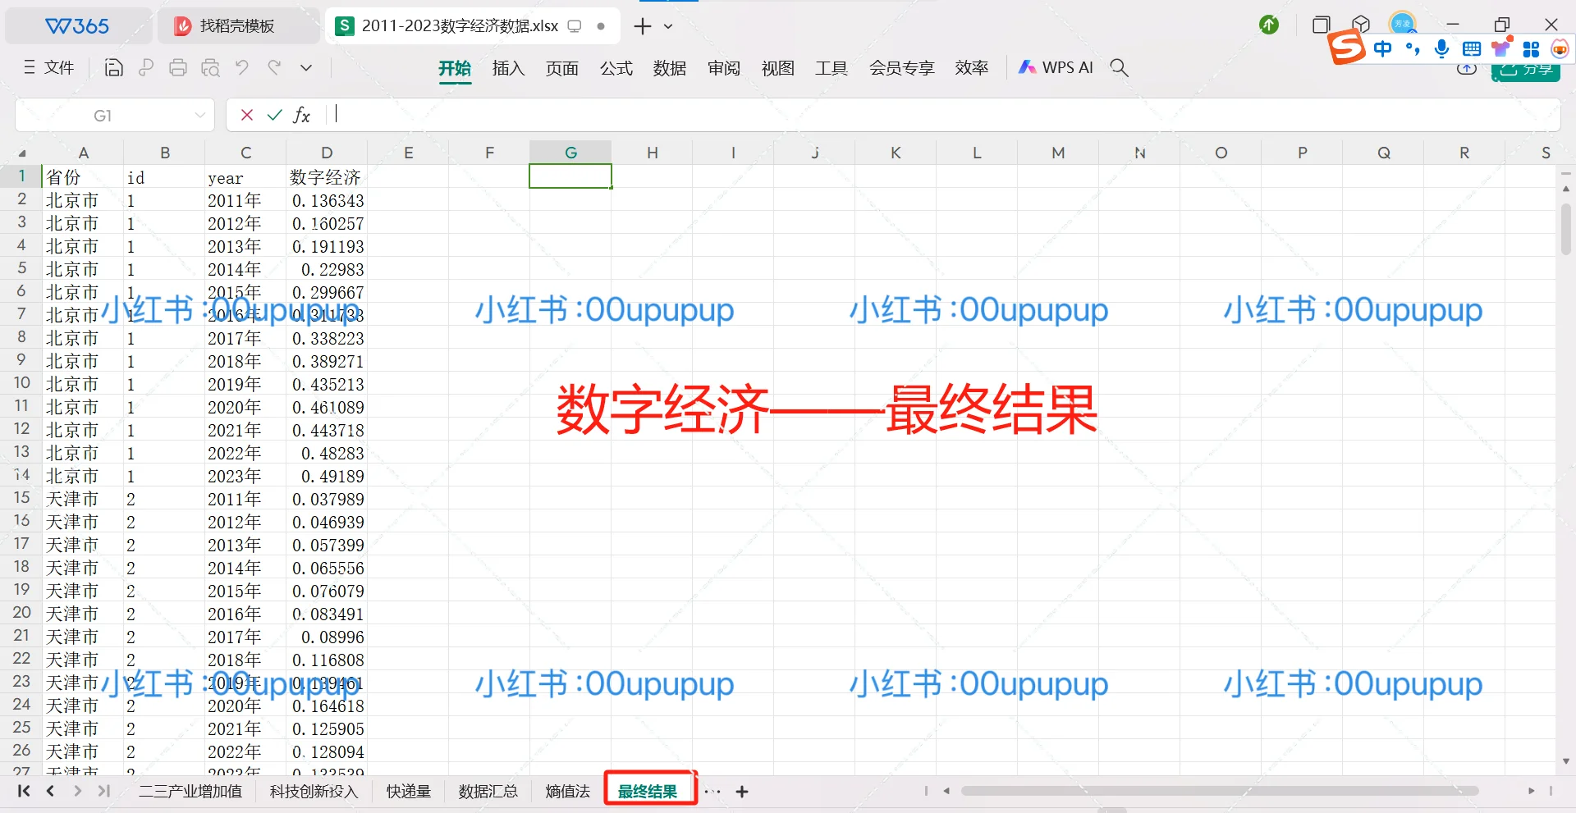Image resolution: width=1576 pixels, height=813 pixels.
Task: Click the 分享 share button
Action: tap(1528, 70)
